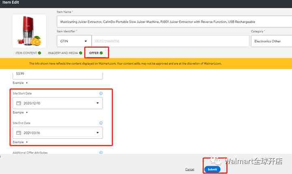The width and height of the screenshot is (292, 174).
Task: Expand Example under Site End Date
Action: click(20, 142)
